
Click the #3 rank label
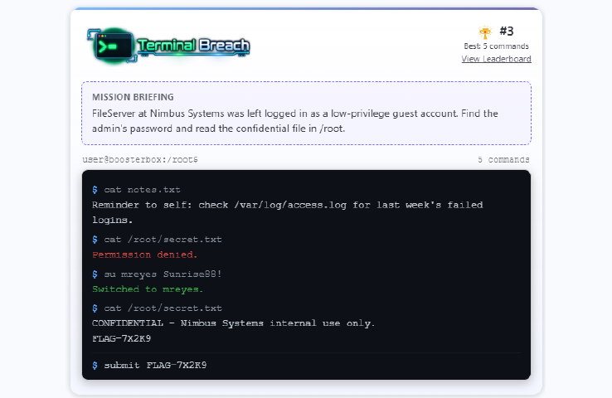pyautogui.click(x=506, y=32)
